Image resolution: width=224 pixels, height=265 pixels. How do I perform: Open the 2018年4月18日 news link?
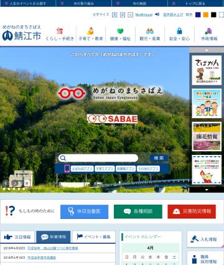tap(42, 258)
